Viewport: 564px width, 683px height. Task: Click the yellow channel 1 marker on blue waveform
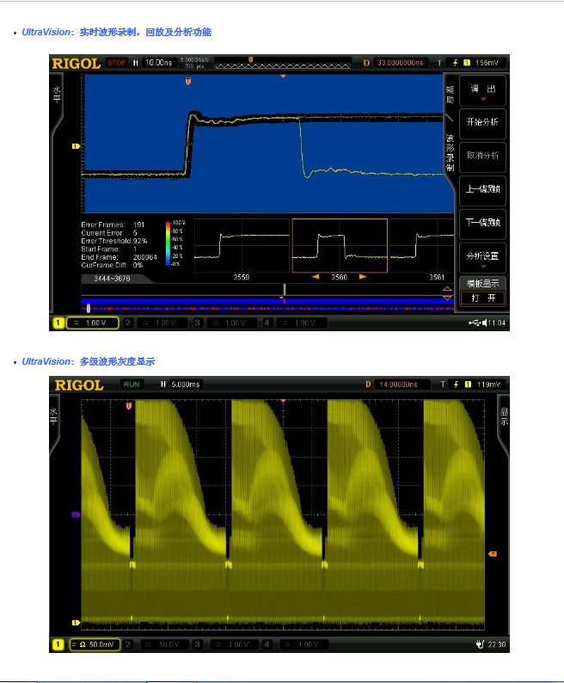click(75, 146)
